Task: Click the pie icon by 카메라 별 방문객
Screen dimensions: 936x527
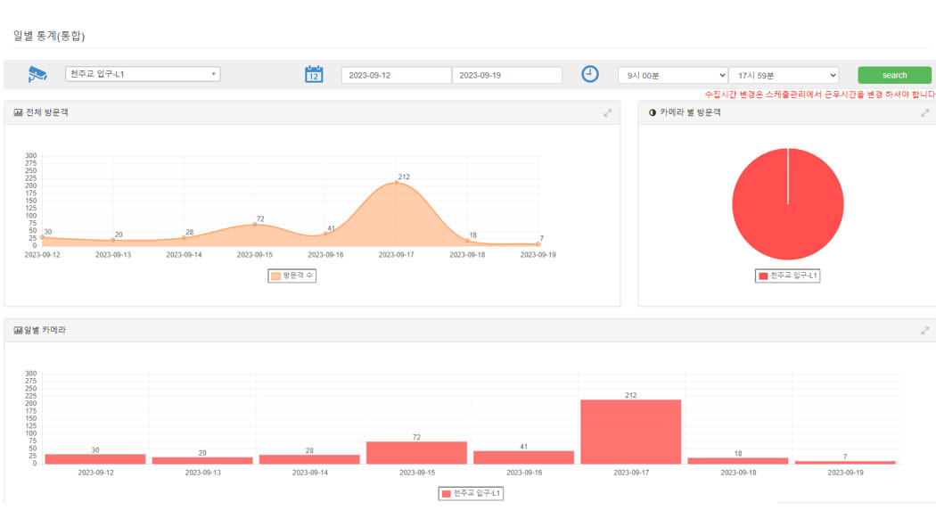Action: click(x=653, y=113)
